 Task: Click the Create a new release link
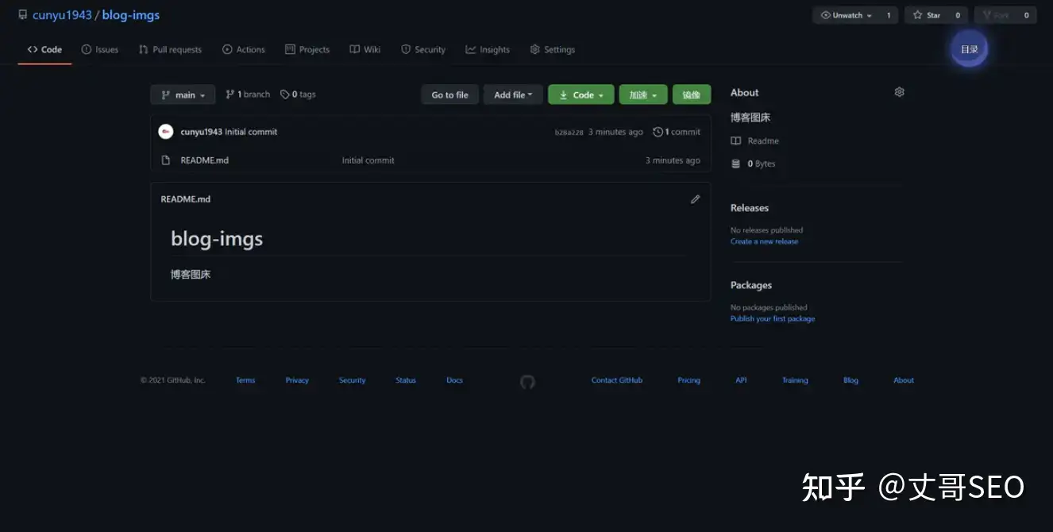pos(764,241)
